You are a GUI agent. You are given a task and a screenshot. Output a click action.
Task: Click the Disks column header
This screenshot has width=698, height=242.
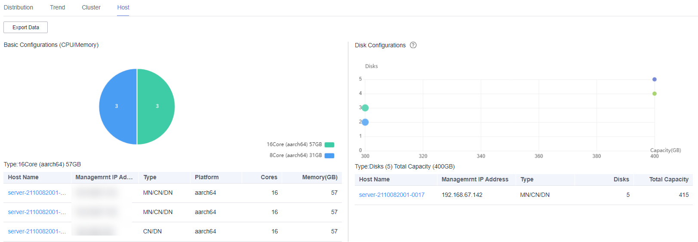(621, 179)
